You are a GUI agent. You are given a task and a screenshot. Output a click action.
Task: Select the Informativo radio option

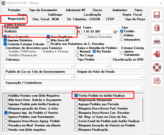tap(122, 40)
